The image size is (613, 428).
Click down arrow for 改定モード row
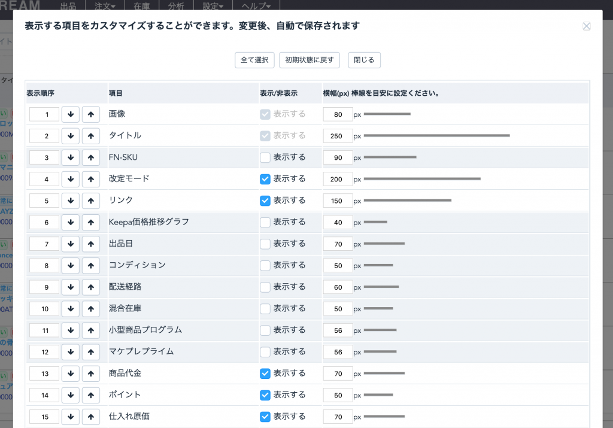[x=71, y=180]
